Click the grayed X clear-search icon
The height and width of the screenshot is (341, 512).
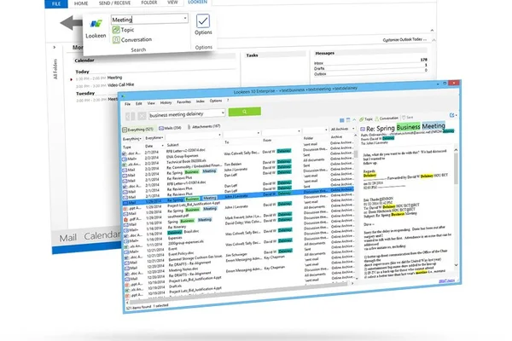142,116
